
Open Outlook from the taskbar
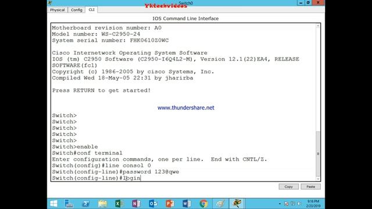click(x=153, y=204)
